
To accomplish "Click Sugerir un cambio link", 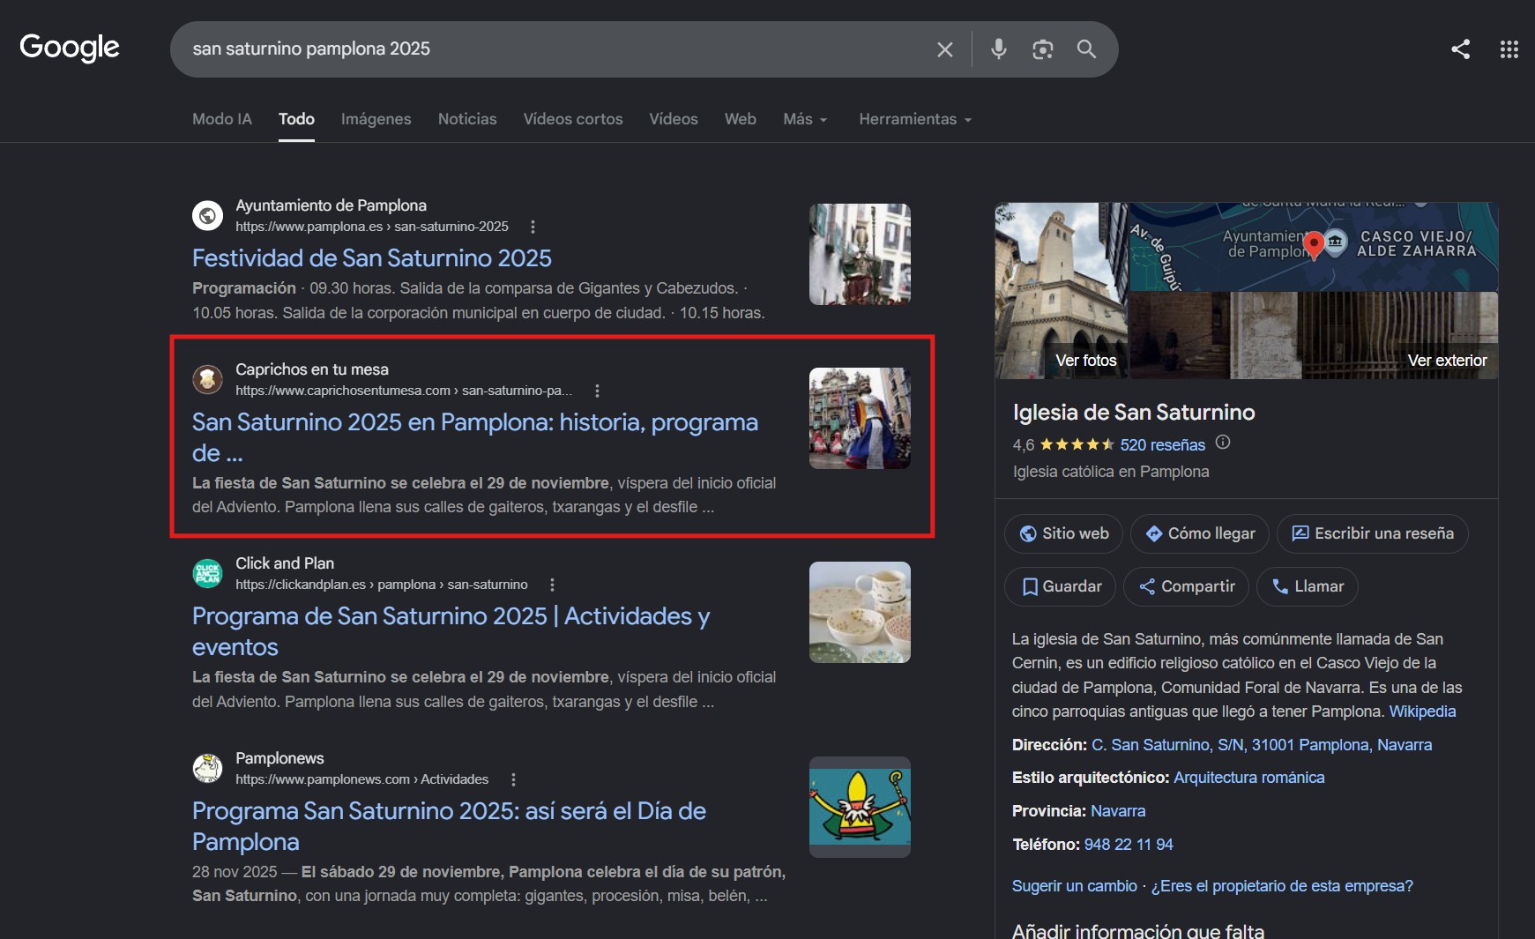I will (1074, 886).
